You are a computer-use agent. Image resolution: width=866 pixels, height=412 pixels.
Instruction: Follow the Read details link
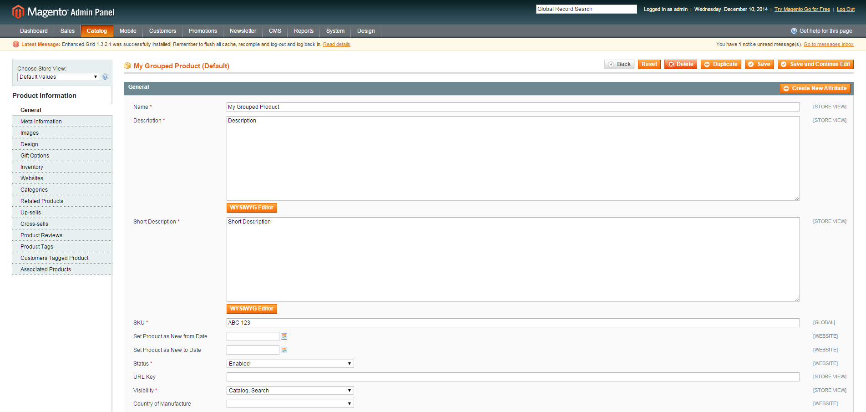coord(336,44)
